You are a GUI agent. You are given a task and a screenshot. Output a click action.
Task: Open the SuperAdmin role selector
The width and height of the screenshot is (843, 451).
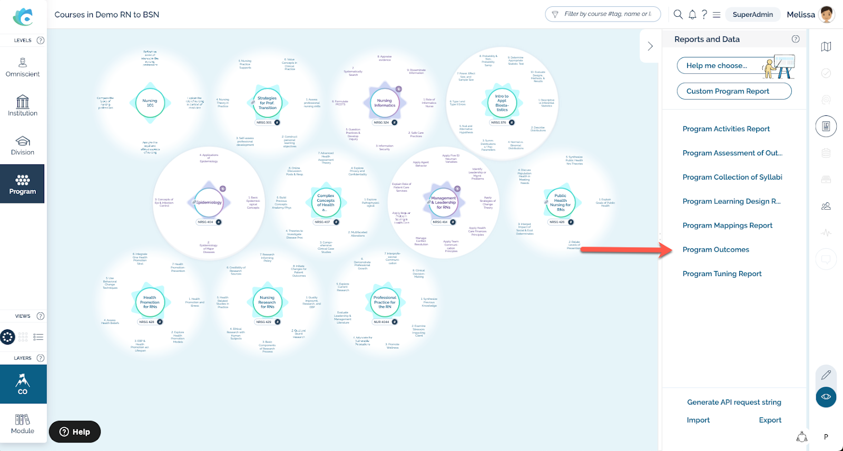click(x=752, y=15)
